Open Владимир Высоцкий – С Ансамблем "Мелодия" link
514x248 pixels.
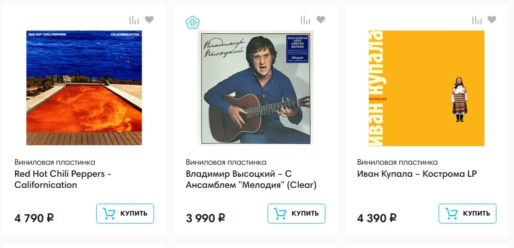click(251, 180)
